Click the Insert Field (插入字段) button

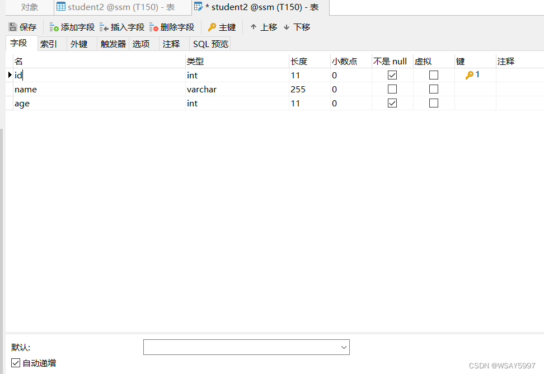click(122, 27)
